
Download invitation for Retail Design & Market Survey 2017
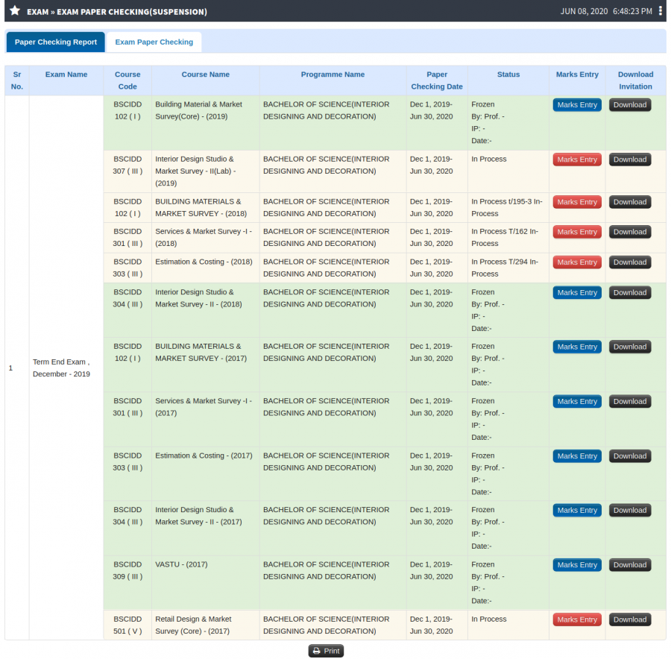tap(630, 619)
